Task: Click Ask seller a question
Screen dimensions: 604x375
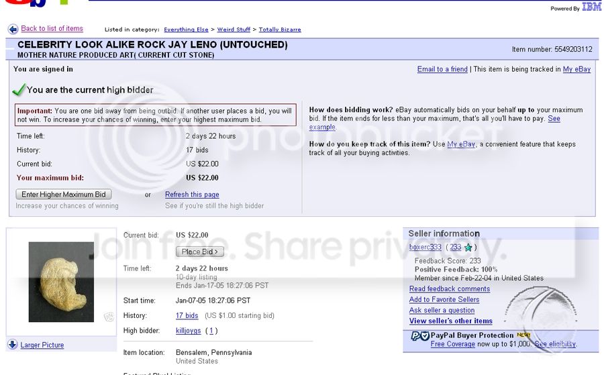Action: tap(442, 311)
